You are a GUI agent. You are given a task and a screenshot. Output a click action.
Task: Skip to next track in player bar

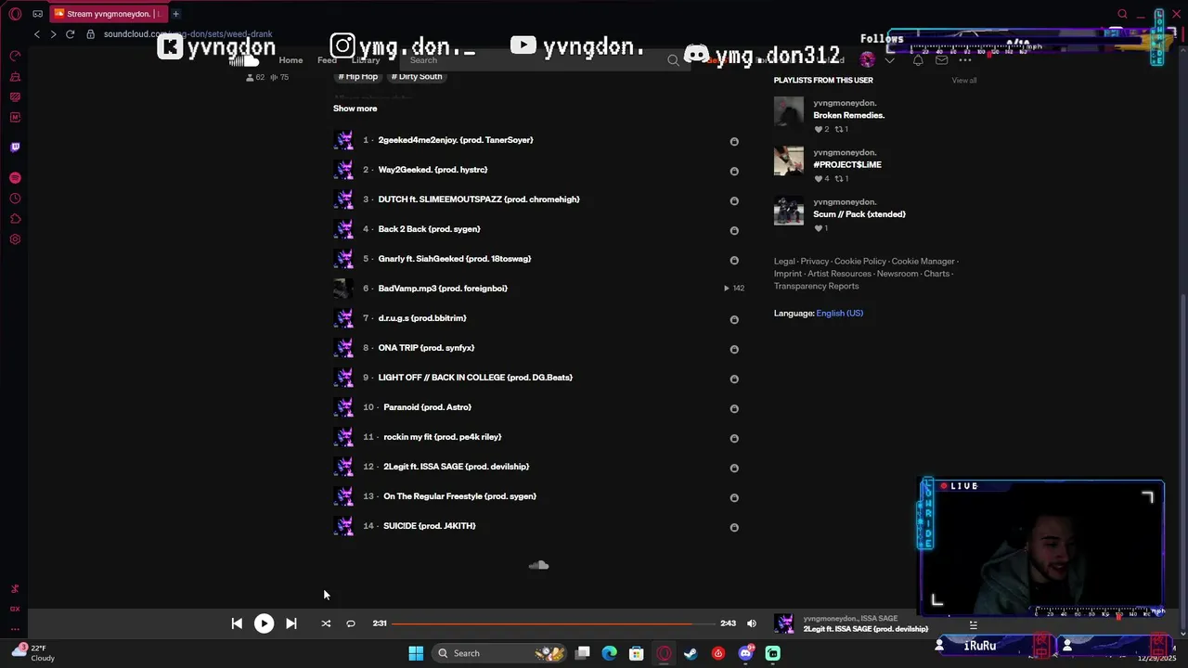coord(291,623)
